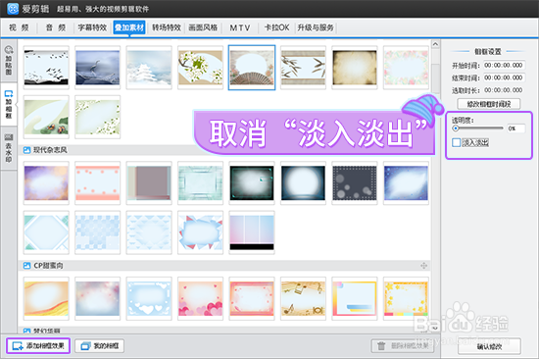Select the 加相框 frame sidebar panel
This screenshot has height=359, width=539.
pyautogui.click(x=9, y=104)
